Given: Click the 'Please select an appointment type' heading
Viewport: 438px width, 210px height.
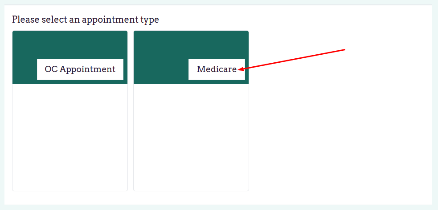Looking at the screenshot, I should coord(86,20).
